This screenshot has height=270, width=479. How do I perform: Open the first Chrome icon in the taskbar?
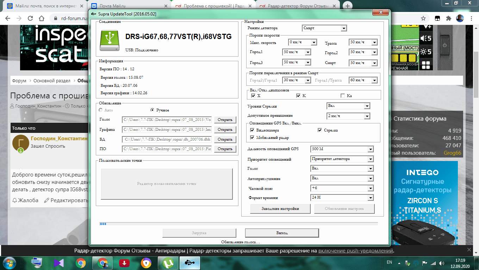point(81,263)
